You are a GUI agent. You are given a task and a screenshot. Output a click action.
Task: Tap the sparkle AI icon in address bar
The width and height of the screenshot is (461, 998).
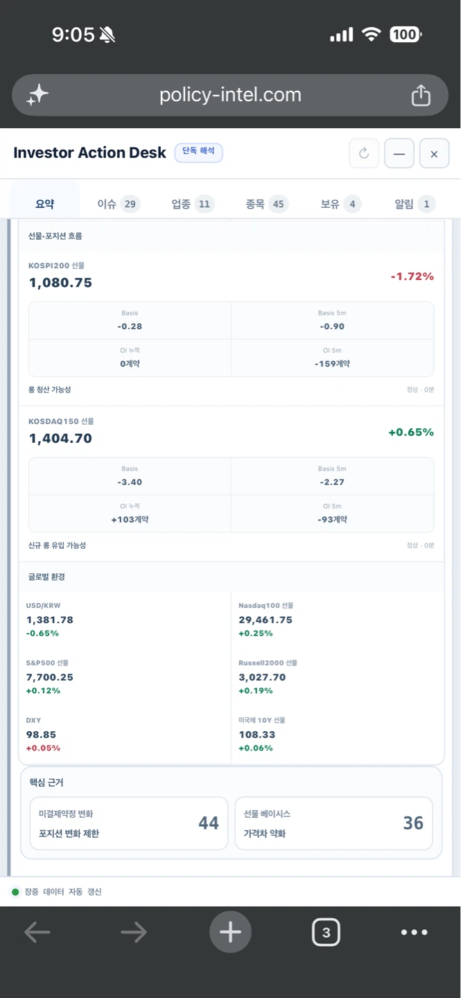[37, 95]
